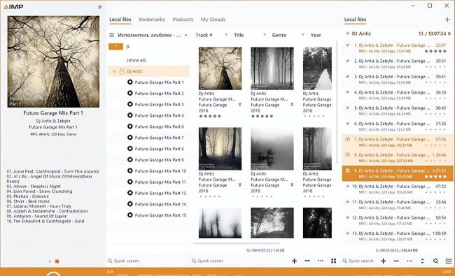Select playlist Local files tab on right
This screenshot has width=455, height=276.
[x=355, y=20]
